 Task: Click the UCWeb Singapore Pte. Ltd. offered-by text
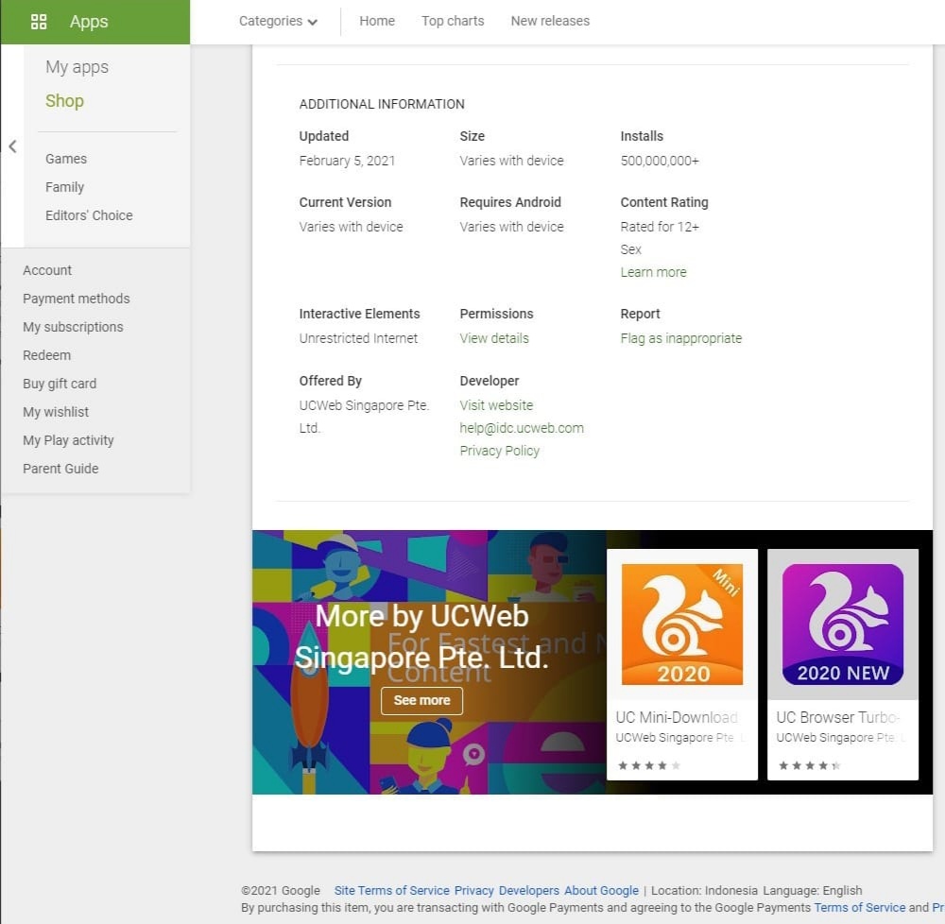[364, 417]
